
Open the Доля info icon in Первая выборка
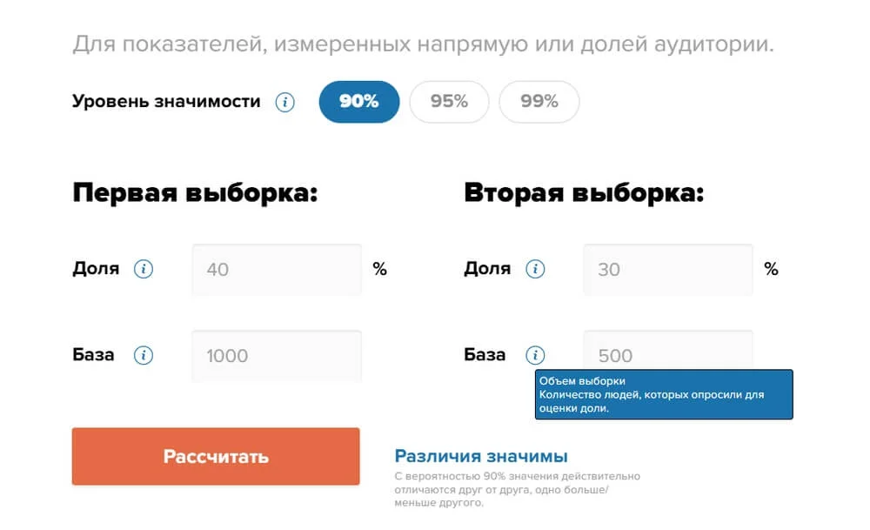[x=144, y=269]
